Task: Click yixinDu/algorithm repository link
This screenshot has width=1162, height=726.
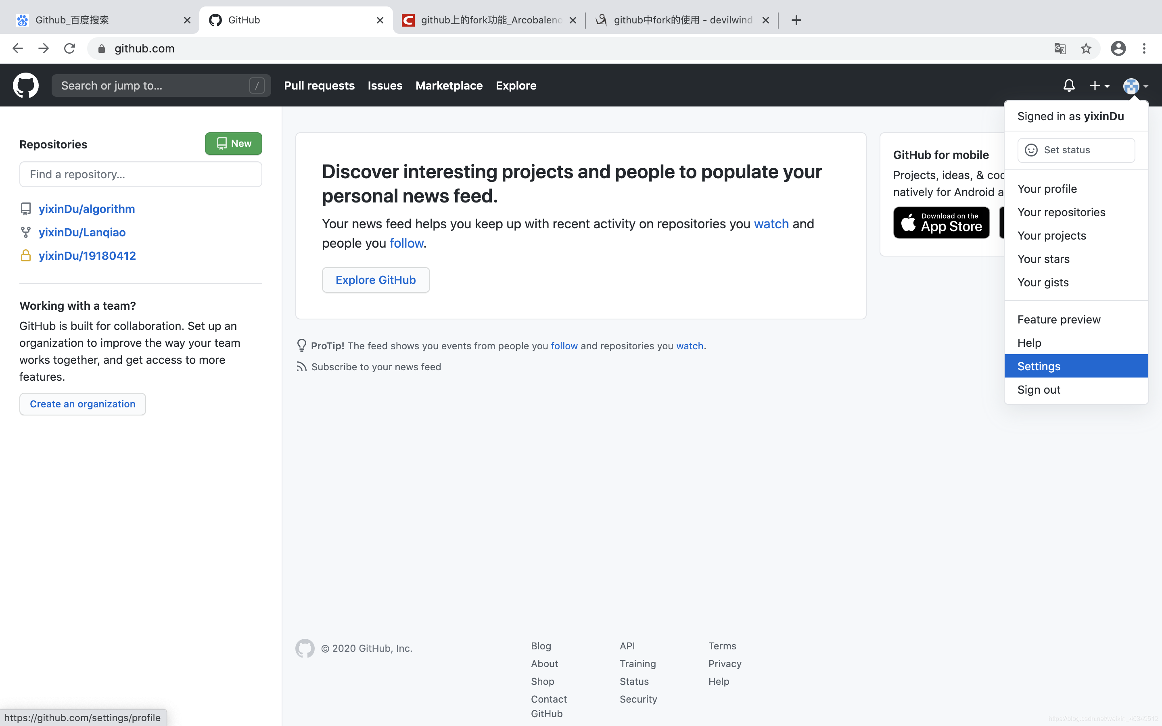Action: (87, 208)
